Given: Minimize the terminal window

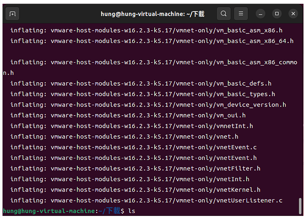Looking at the screenshot, I should click(x=260, y=14).
